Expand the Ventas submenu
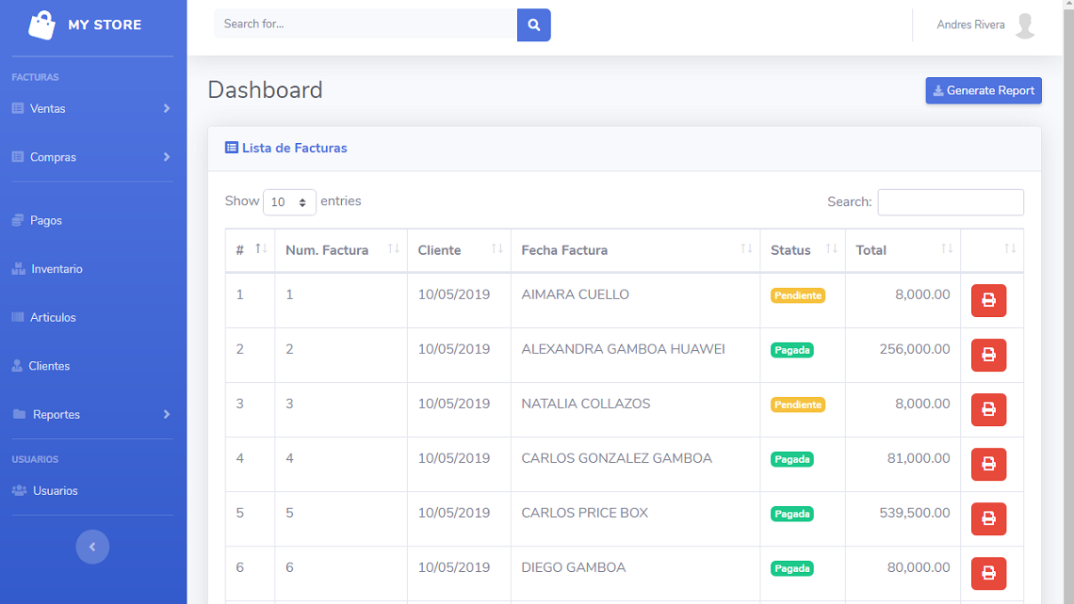The height and width of the screenshot is (604, 1074). coord(92,108)
